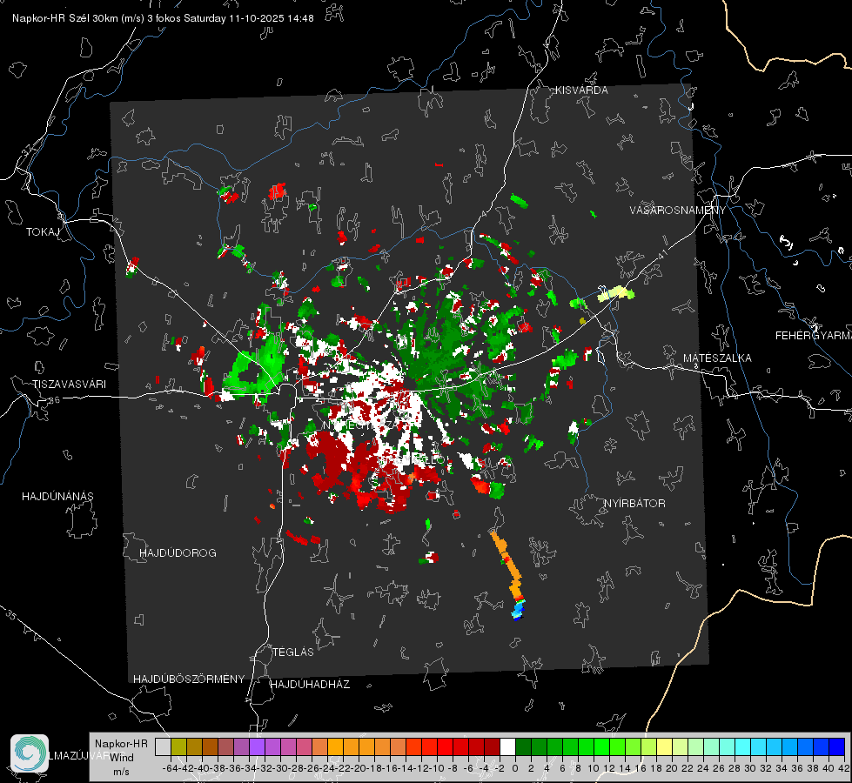Pick the gray first swatch of the color scale
Screen dimensions: 852x783
163,746
